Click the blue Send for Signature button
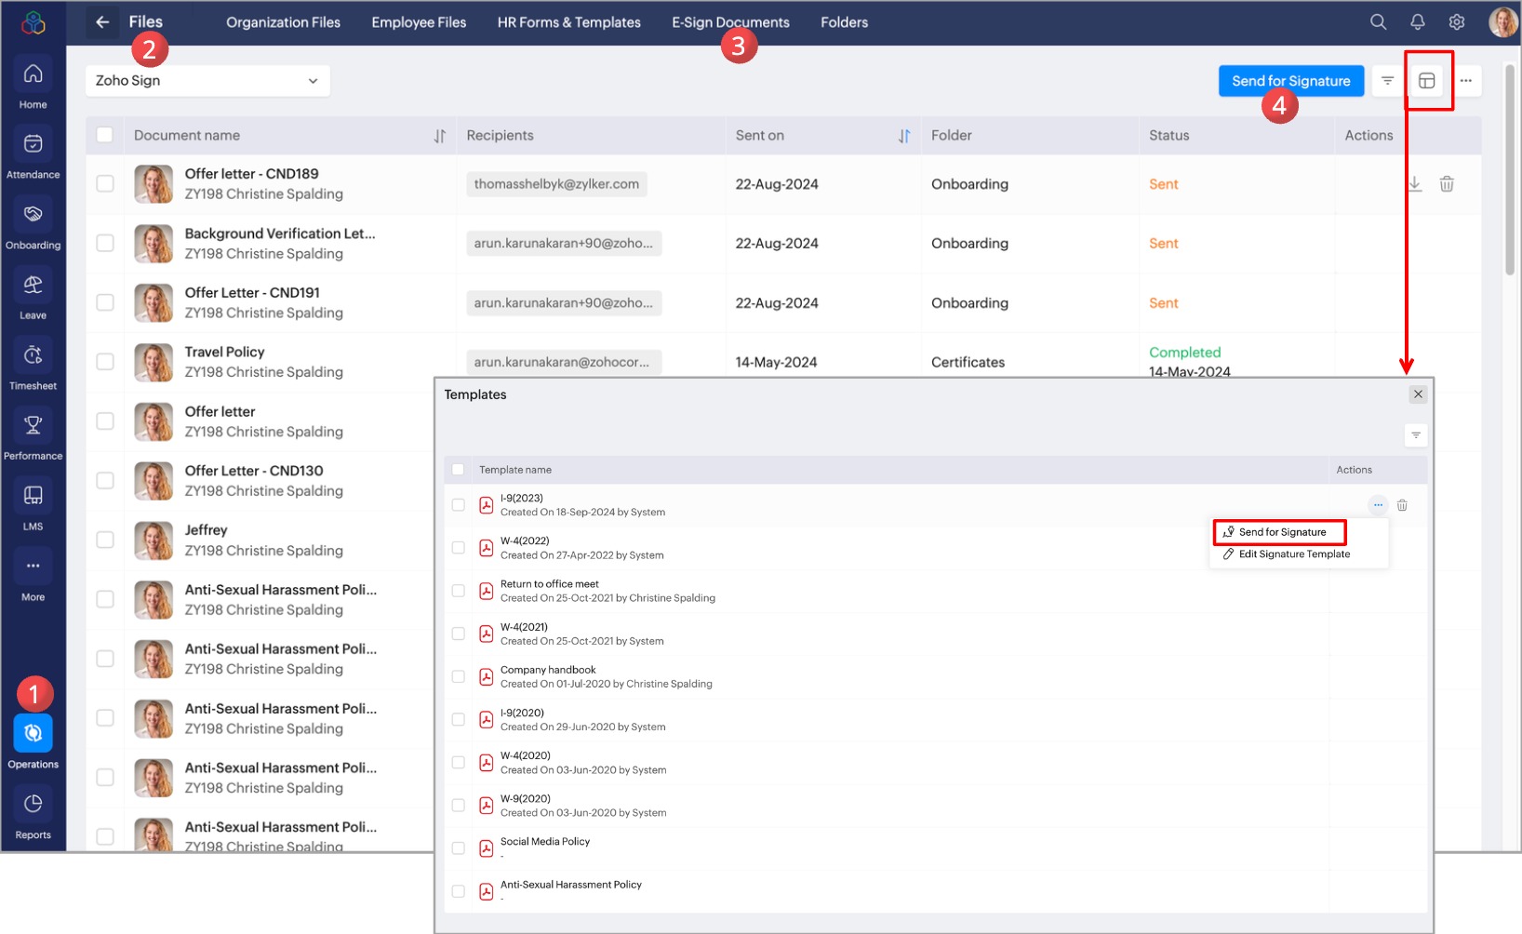This screenshot has height=934, width=1522. [x=1290, y=81]
